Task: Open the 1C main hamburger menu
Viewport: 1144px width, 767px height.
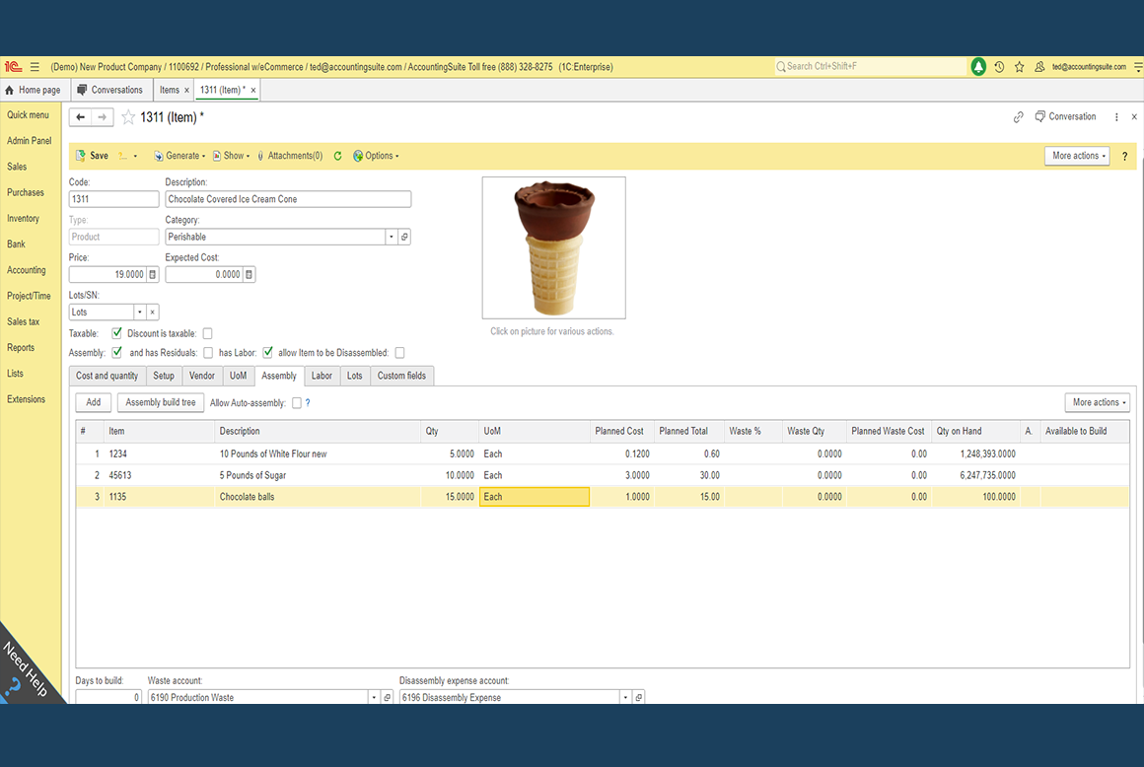Action: tap(35, 66)
